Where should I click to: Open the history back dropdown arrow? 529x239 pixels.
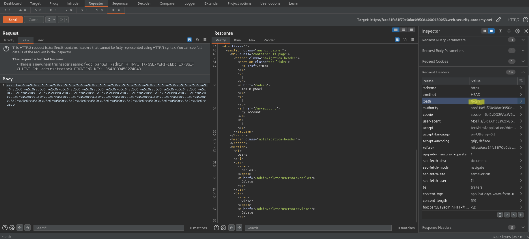point(54,20)
